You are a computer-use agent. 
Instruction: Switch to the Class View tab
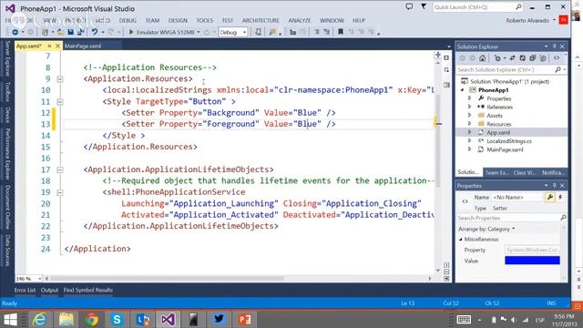click(525, 172)
